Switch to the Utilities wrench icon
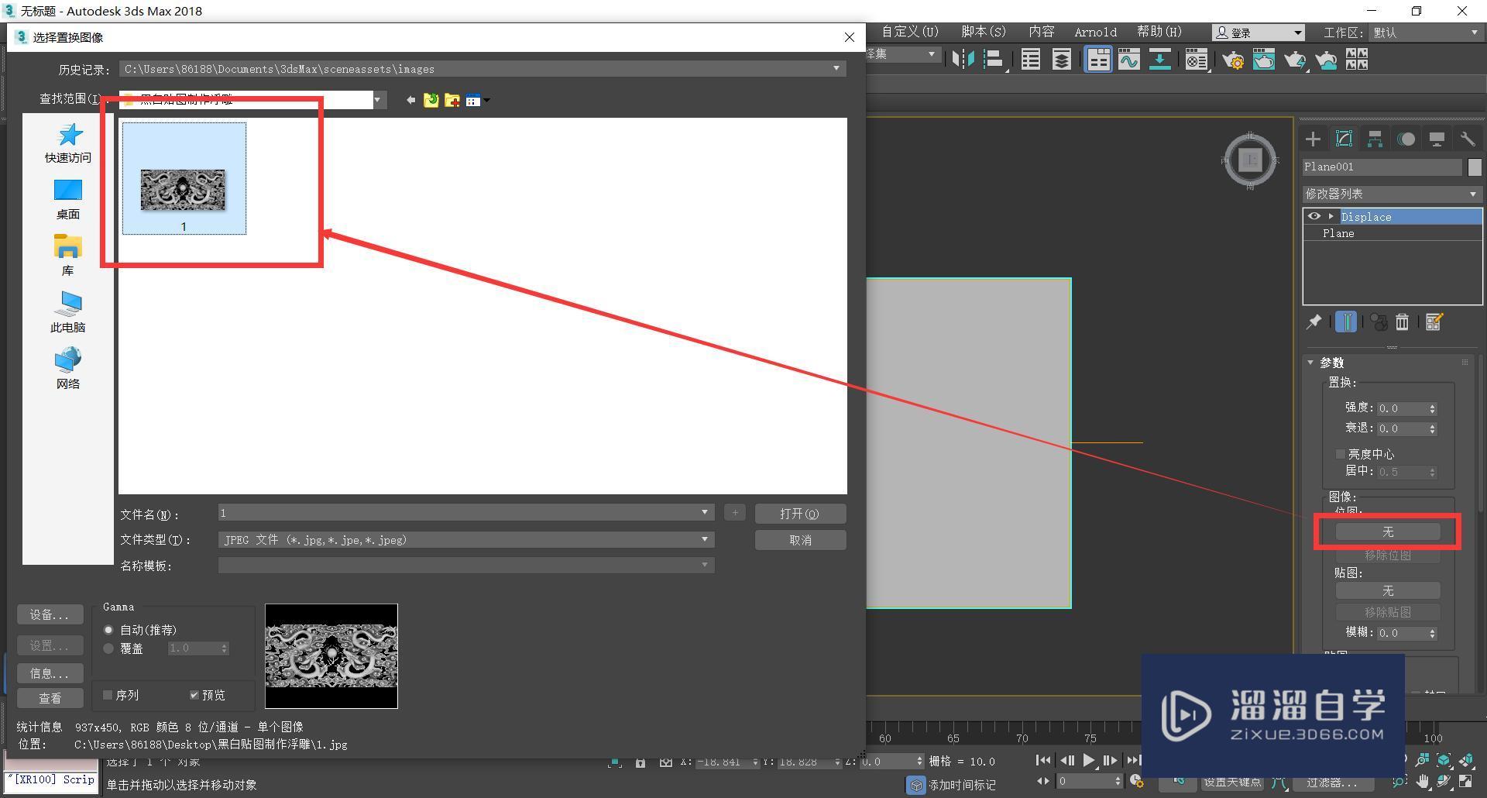This screenshot has width=1487, height=798. 1468,139
